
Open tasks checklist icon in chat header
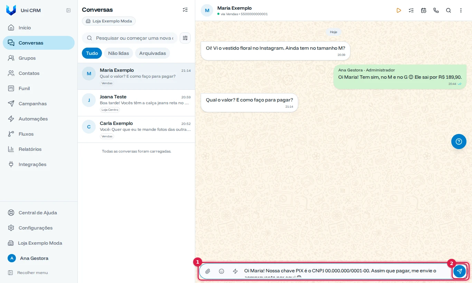click(411, 10)
